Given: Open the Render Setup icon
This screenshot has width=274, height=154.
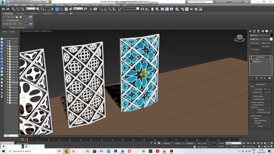Looking at the screenshot, I should point(182,9).
